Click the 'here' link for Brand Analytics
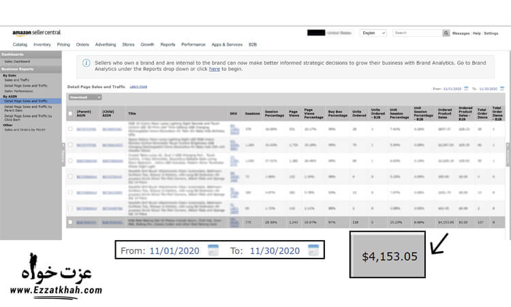This screenshot has width=511, height=307. pos(214,69)
